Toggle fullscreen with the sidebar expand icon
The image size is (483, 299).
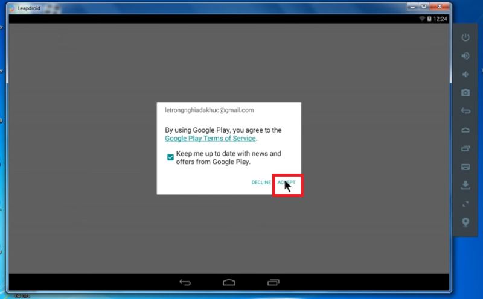click(x=465, y=204)
